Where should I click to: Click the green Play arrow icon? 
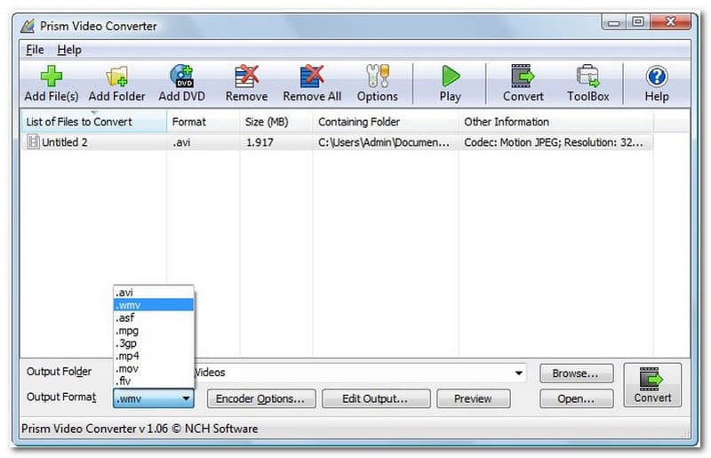(451, 76)
